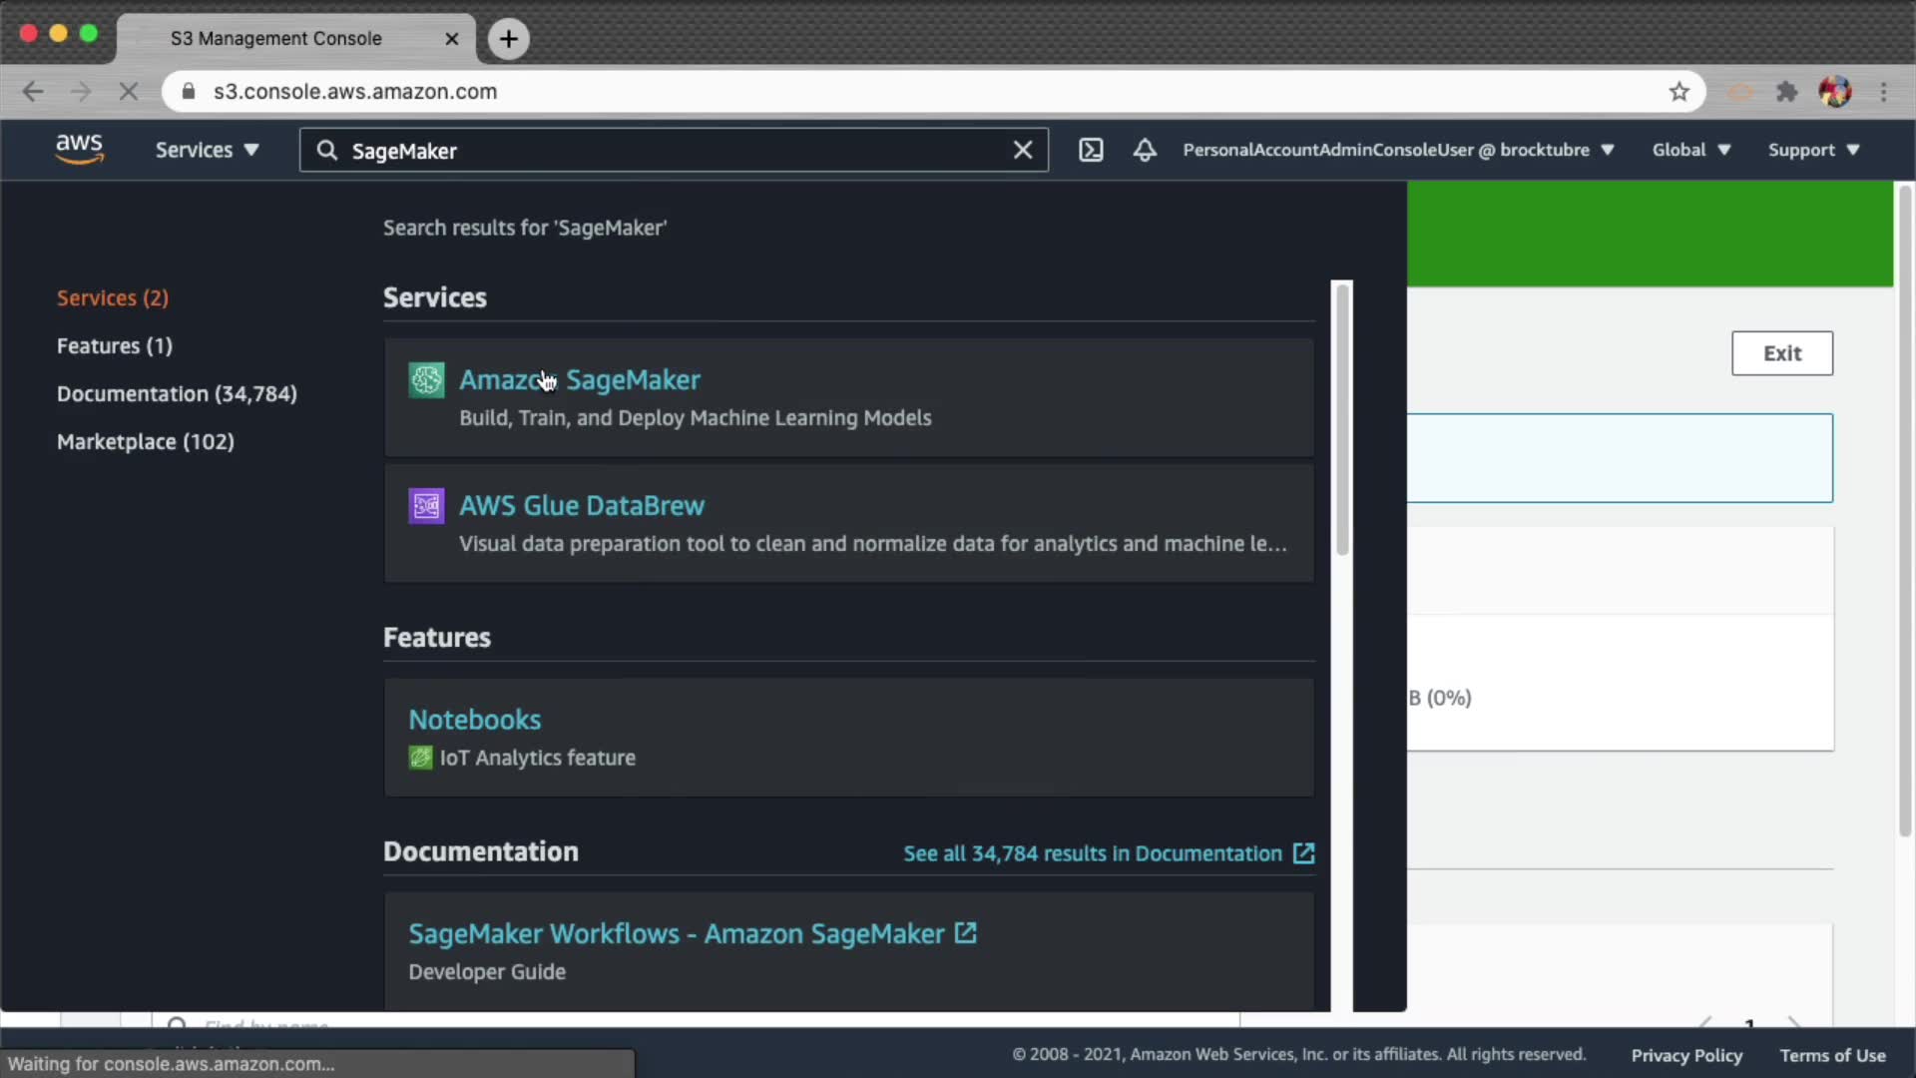This screenshot has height=1078, width=1916.
Task: Expand the Support menu
Action: point(1813,150)
